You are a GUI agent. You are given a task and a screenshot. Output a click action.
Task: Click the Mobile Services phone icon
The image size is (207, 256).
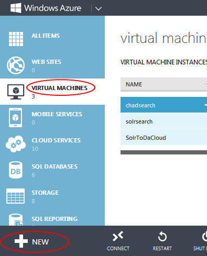coord(15,117)
